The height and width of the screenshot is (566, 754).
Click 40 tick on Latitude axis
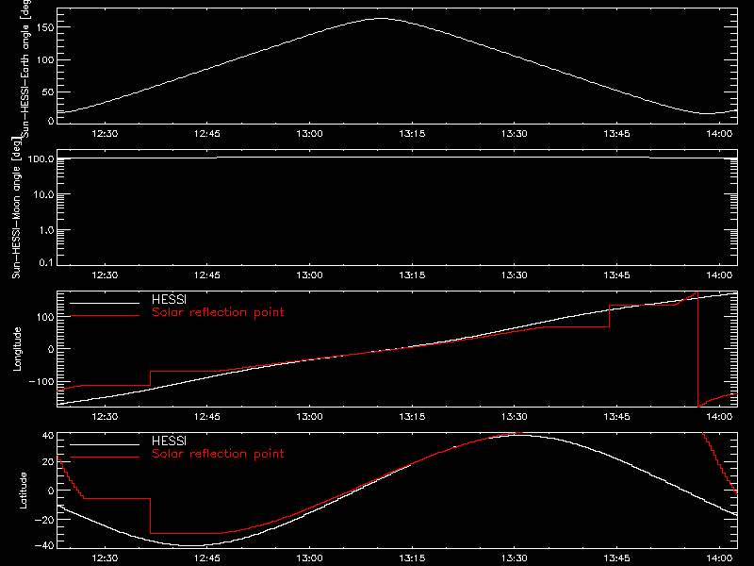48,436
